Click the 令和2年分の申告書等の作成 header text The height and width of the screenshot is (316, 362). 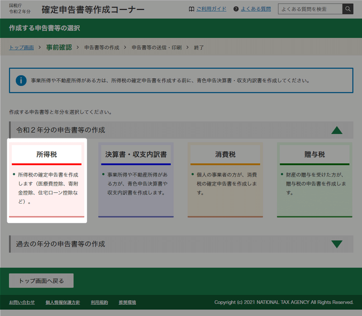tap(61, 130)
